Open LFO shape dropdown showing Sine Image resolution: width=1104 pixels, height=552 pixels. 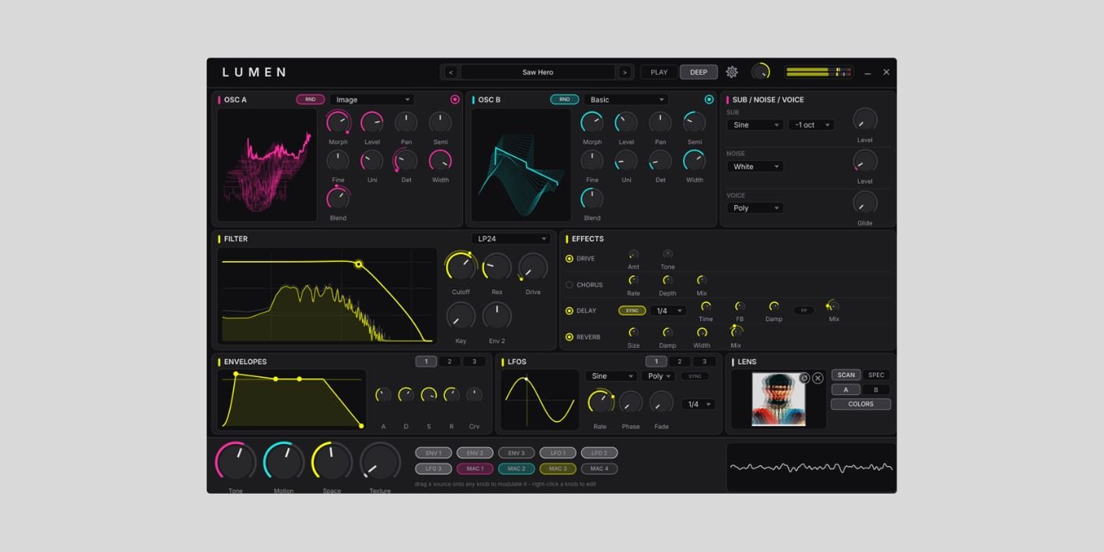610,376
